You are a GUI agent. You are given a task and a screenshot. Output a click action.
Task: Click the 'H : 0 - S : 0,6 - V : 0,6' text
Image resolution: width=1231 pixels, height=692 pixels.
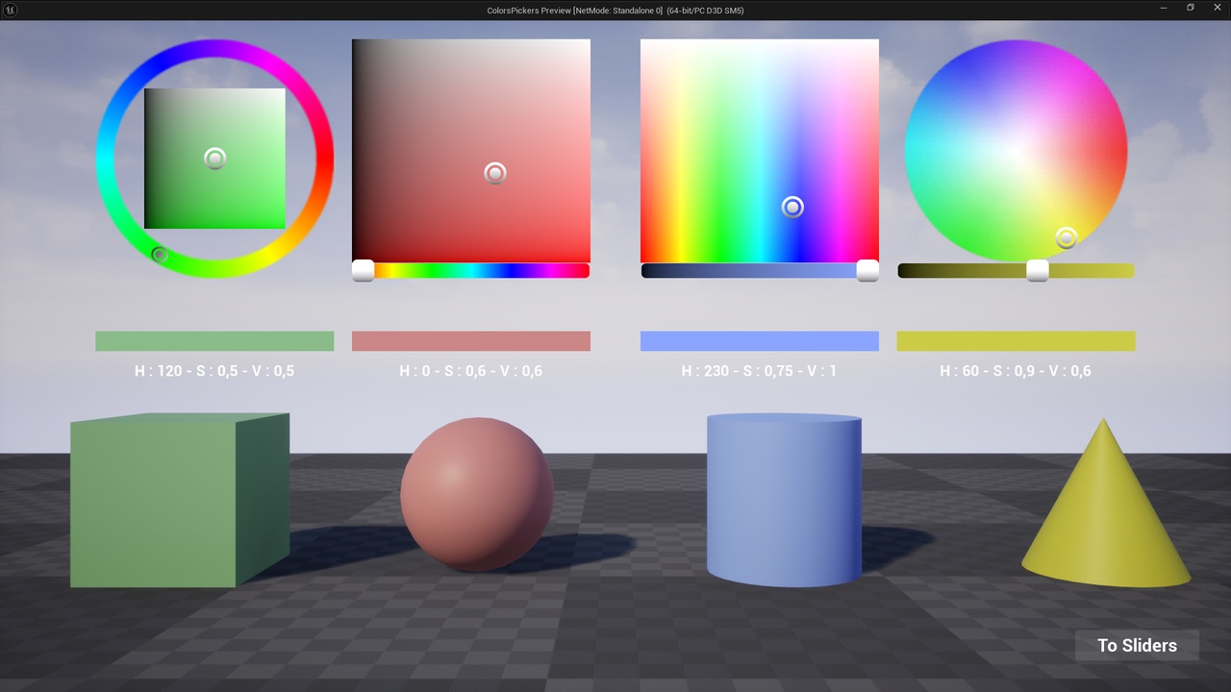point(471,371)
